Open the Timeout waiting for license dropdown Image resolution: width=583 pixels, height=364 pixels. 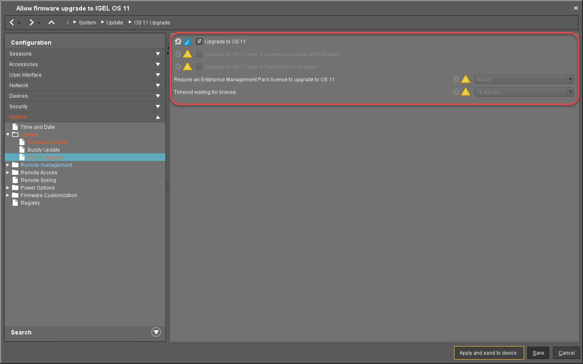(524, 92)
